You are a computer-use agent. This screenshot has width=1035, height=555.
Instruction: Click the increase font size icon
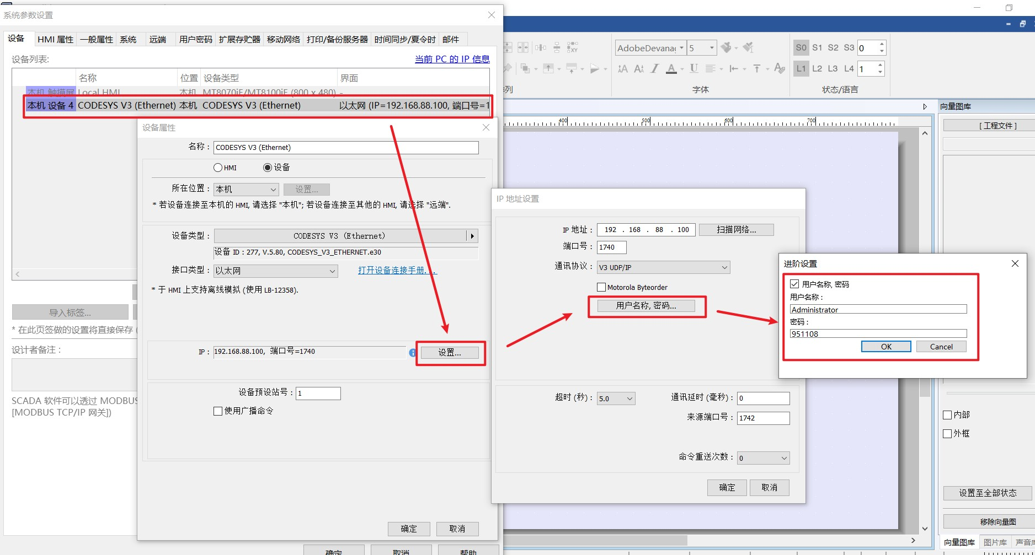click(623, 69)
